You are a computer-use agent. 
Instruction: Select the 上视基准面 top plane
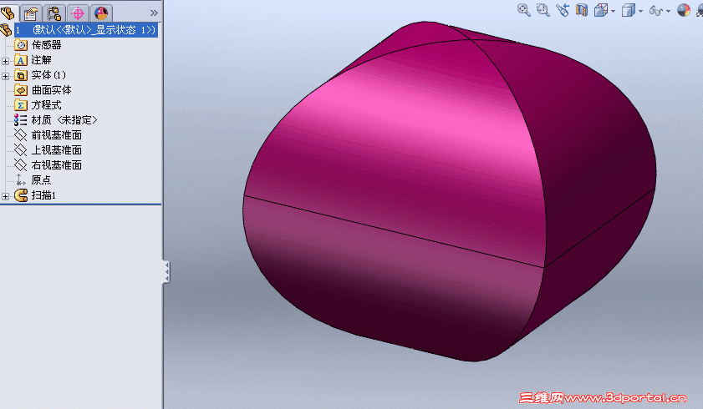(x=57, y=150)
